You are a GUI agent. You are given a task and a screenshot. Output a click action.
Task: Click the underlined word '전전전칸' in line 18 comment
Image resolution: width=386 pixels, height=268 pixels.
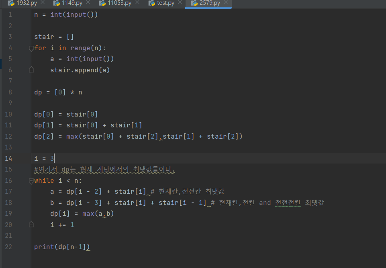288,203
